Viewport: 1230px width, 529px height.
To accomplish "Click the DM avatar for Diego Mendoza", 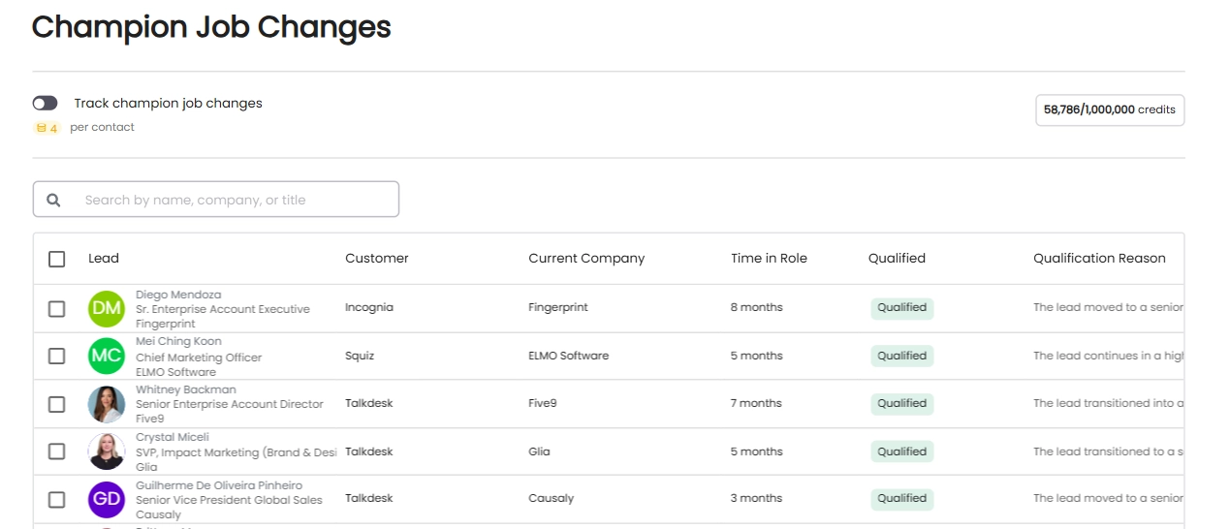I will click(107, 309).
